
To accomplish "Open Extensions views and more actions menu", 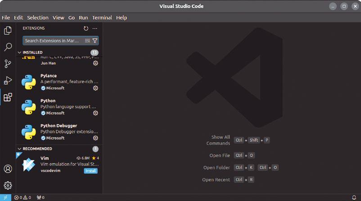I will point(95,28).
